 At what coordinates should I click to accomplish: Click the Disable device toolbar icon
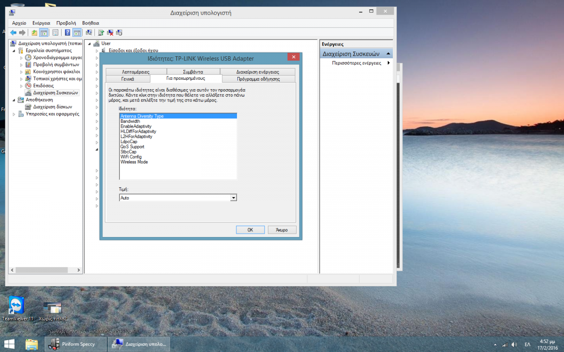coord(119,32)
